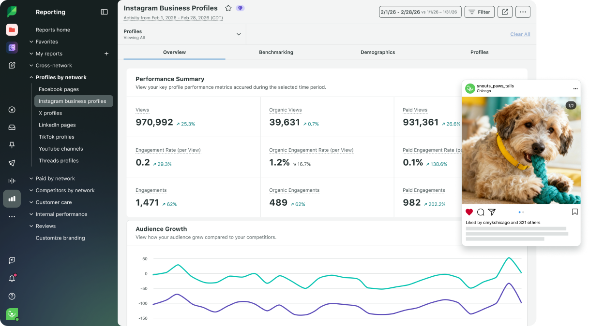589x326 pixels.
Task: Open Reports home
Action: [x=53, y=30]
